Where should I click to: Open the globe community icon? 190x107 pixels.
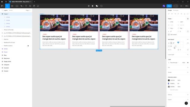tap(6, 2)
